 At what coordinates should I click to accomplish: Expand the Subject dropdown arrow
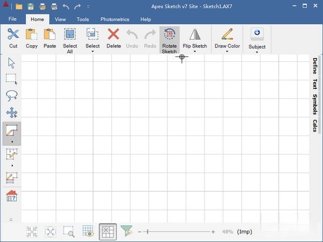(x=257, y=52)
